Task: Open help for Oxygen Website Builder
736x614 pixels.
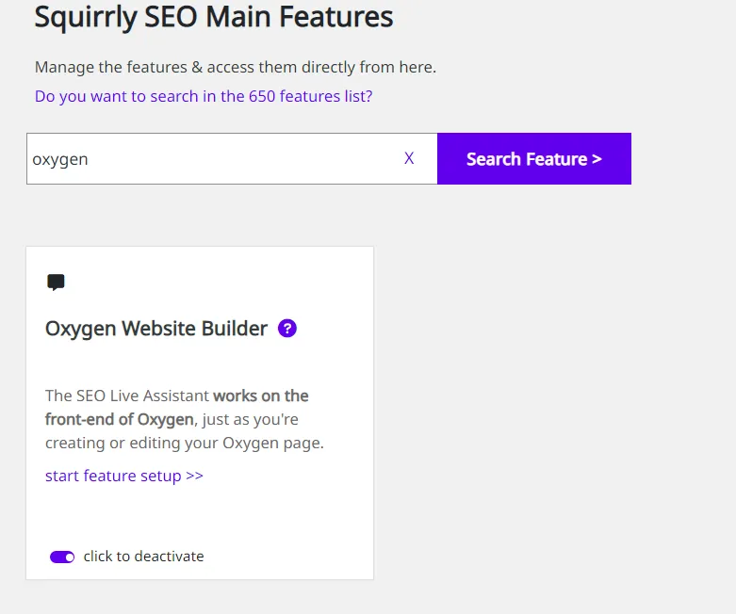Action: point(287,329)
